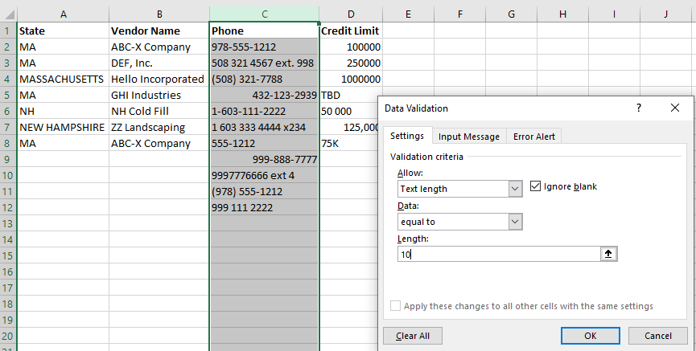Toggle the Ignore blank checkbox
The image size is (696, 351).
coord(535,186)
